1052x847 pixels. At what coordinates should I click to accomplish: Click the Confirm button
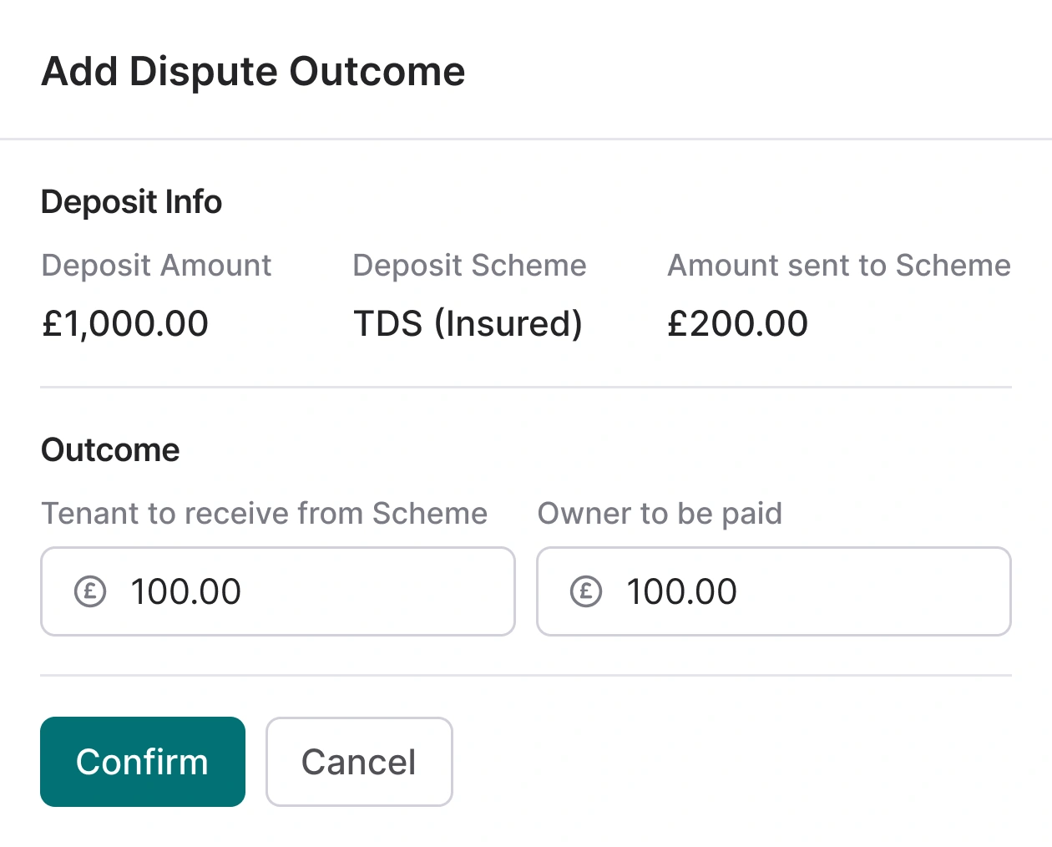tap(142, 761)
